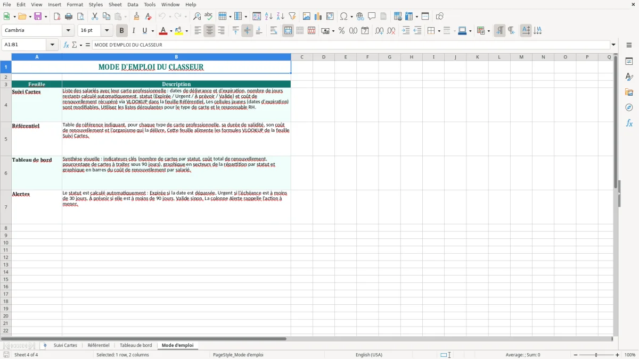This screenshot has width=639, height=359.
Task: Format cells as date
Action: coord(365,31)
